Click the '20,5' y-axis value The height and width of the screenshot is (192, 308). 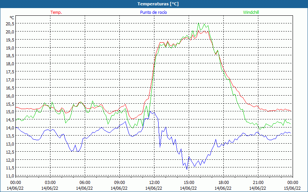coord(10,23)
